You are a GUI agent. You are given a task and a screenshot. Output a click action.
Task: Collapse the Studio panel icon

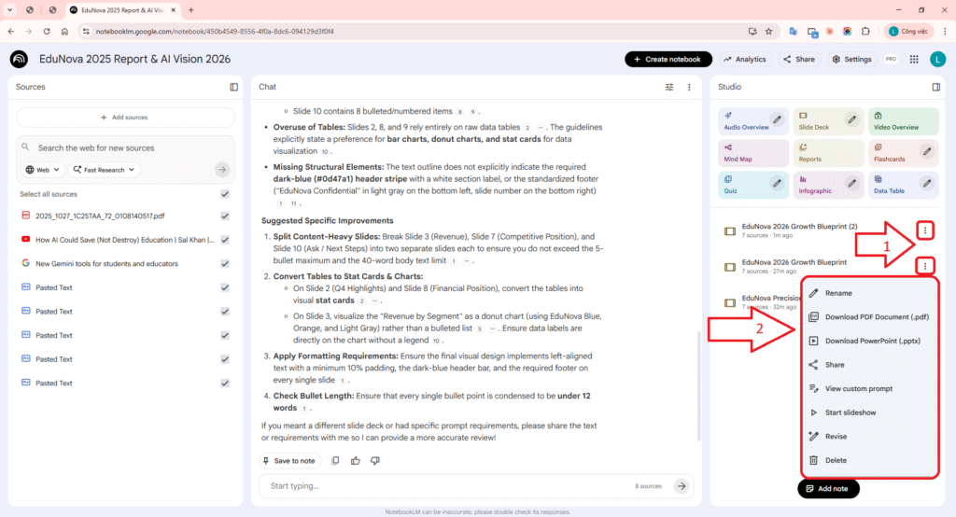point(936,87)
